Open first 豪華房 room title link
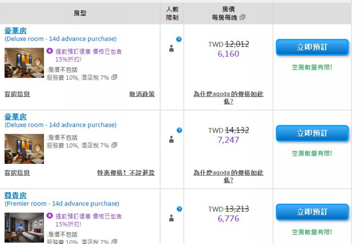Screen dimensions: 363x244 click(15, 31)
